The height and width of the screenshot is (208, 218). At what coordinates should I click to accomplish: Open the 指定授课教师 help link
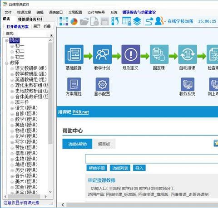click(102, 180)
